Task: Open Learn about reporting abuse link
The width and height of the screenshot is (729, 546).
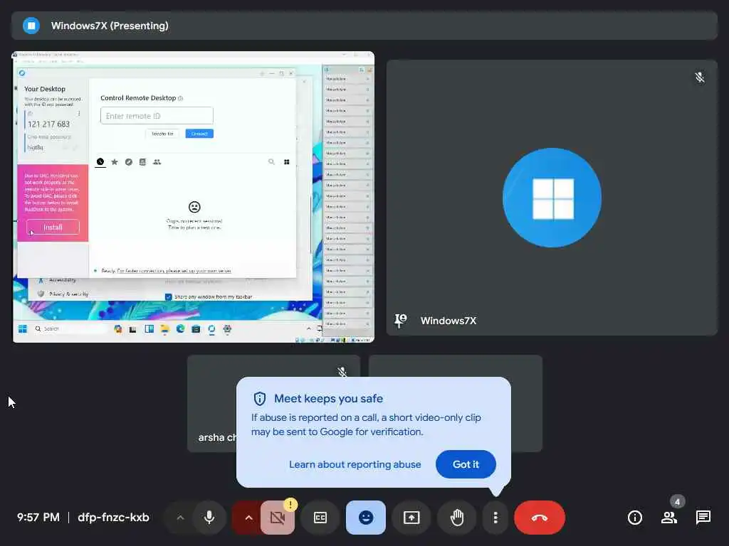Action: [355, 464]
